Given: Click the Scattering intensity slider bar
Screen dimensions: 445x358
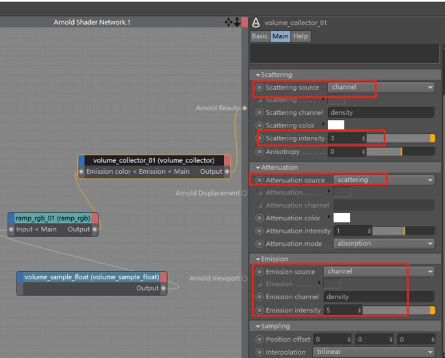Looking at the screenshot, I should click(400, 138).
